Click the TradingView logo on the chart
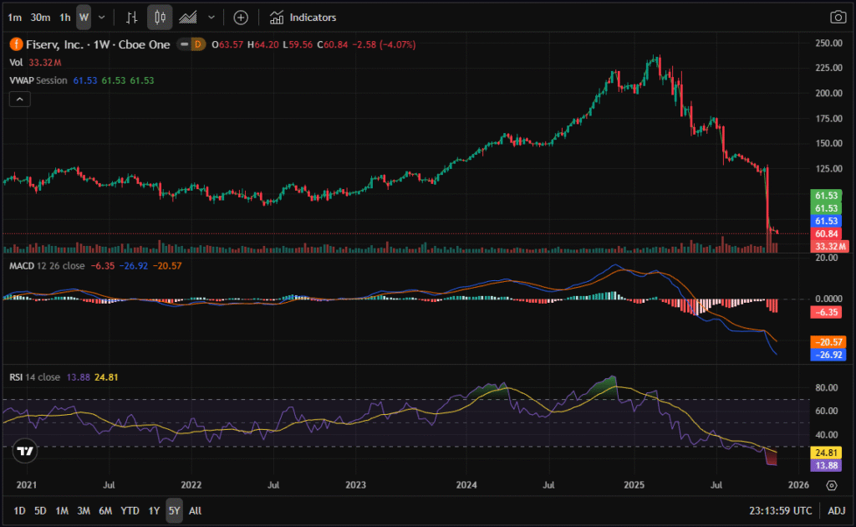 (26, 451)
